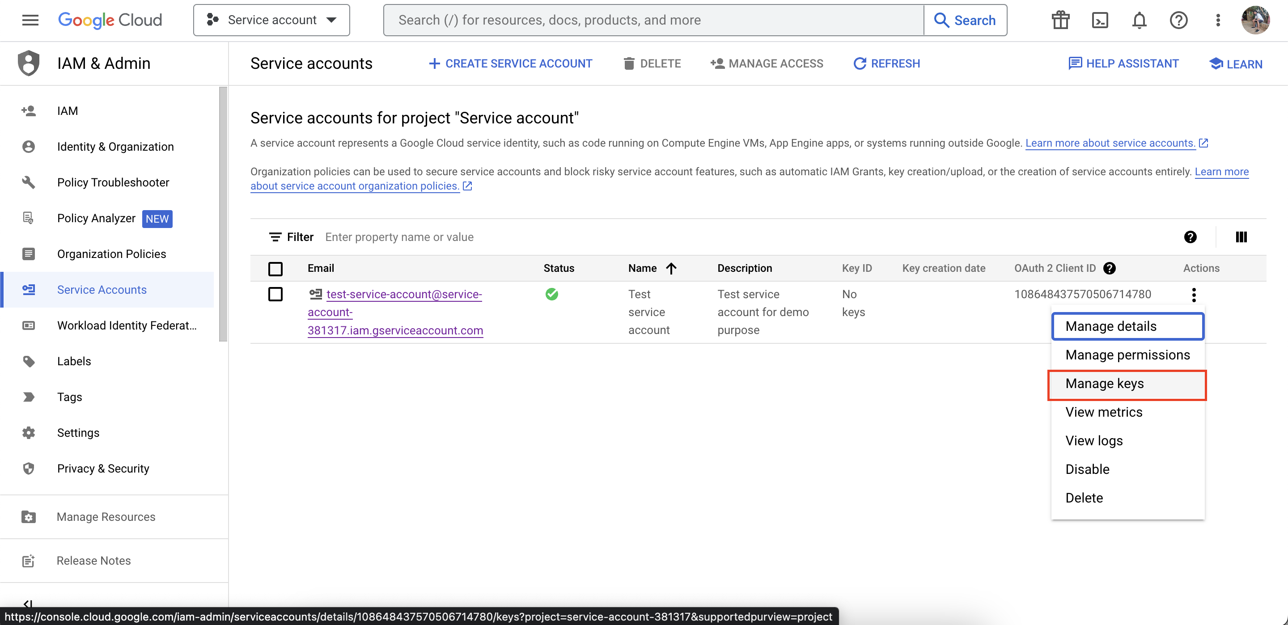Sort by the Name column arrow
Image resolution: width=1288 pixels, height=625 pixels.
pyautogui.click(x=671, y=269)
